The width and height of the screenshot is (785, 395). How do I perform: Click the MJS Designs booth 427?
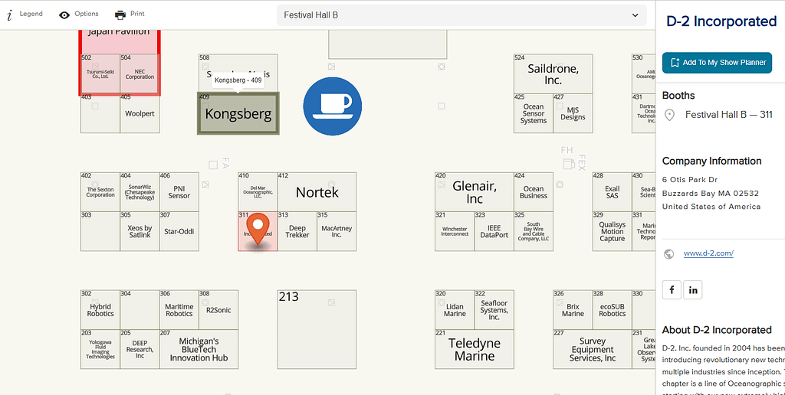[x=573, y=113]
